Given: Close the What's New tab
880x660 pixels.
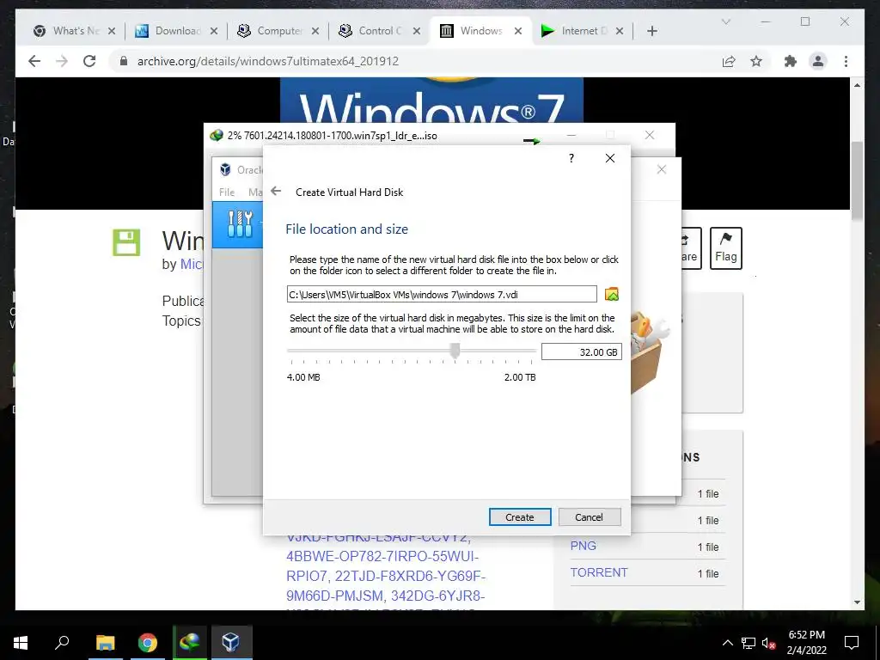Looking at the screenshot, I should click(112, 31).
